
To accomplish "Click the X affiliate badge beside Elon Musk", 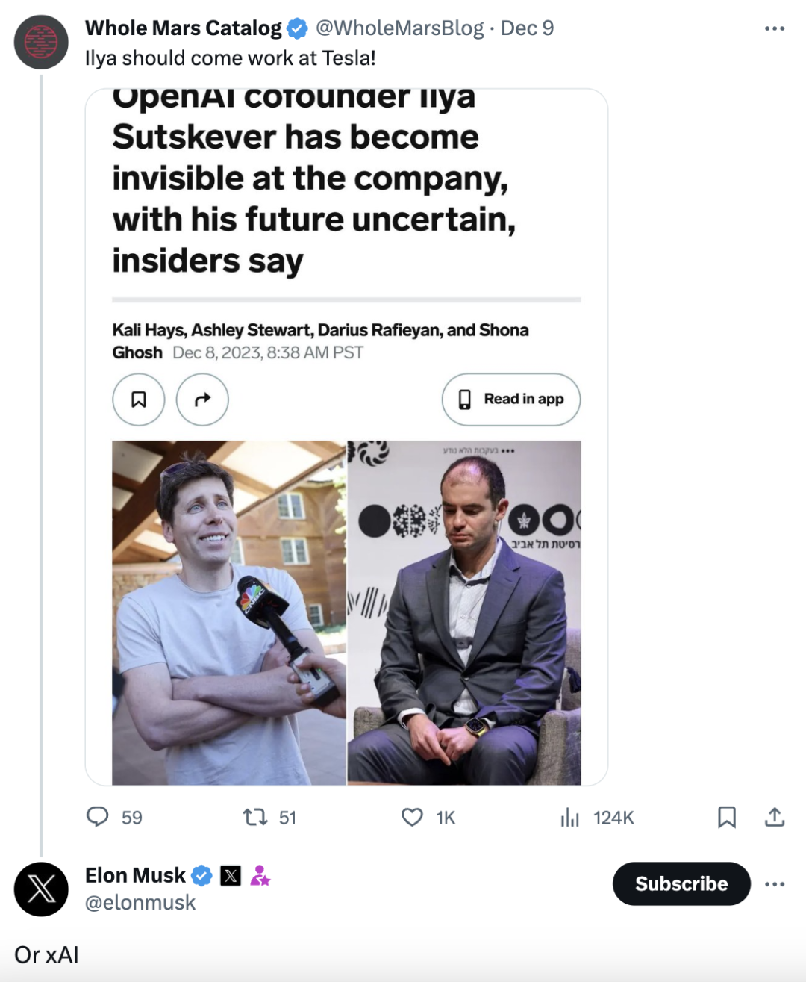I will click(x=231, y=875).
